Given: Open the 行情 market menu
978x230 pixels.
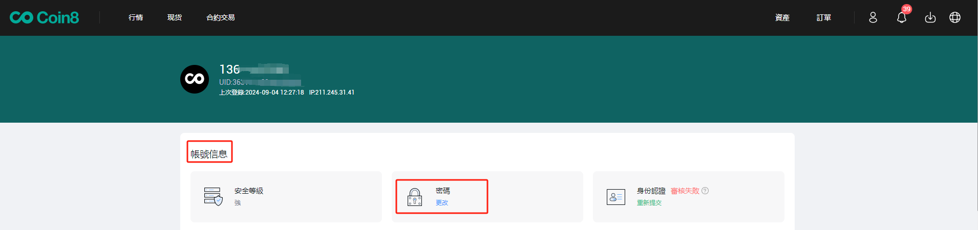Looking at the screenshot, I should click(x=136, y=17).
